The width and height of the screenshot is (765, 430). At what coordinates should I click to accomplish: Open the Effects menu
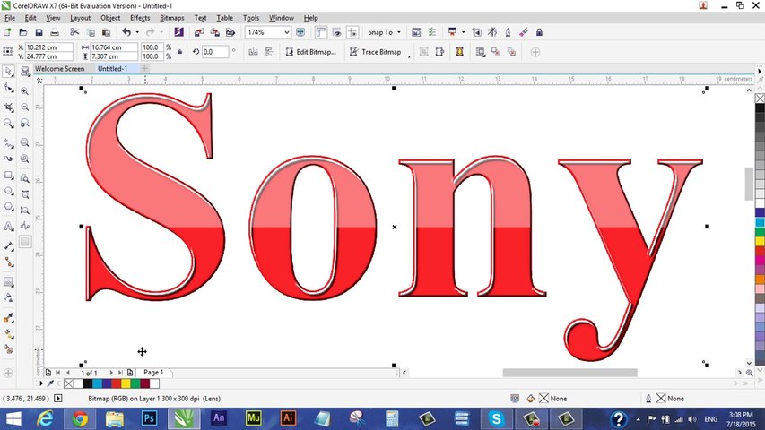point(140,18)
